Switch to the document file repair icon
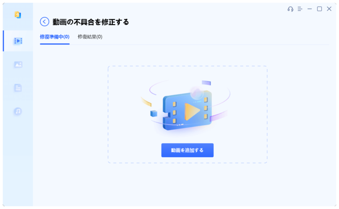Image resolution: width=339 pixels, height=209 pixels. click(18, 88)
